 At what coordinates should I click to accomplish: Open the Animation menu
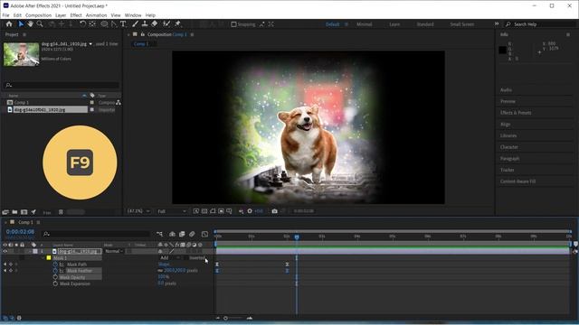coord(97,15)
